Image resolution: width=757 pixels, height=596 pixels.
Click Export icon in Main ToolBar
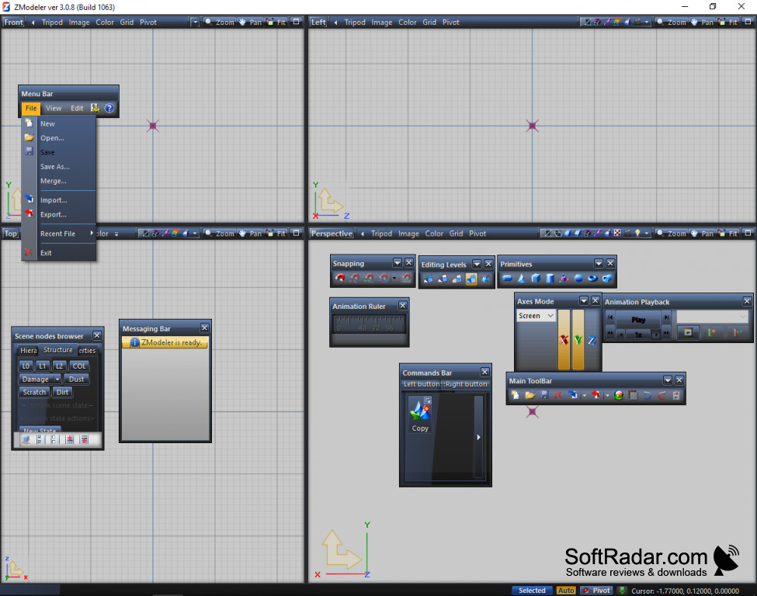596,395
